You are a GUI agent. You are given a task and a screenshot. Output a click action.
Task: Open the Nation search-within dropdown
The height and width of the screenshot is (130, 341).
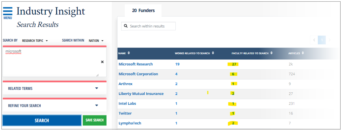point(96,41)
